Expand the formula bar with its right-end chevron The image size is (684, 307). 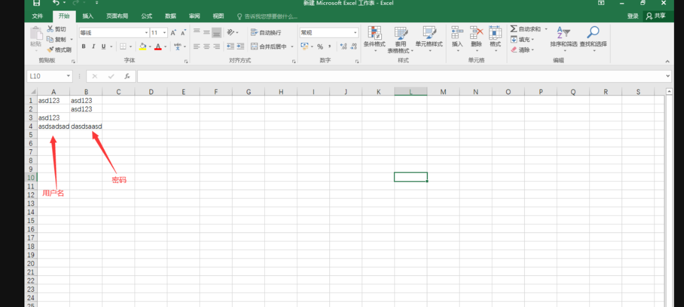(668, 76)
